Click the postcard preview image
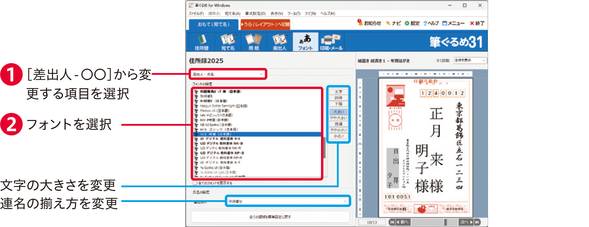This screenshot has height=227, width=589. tap(426, 148)
